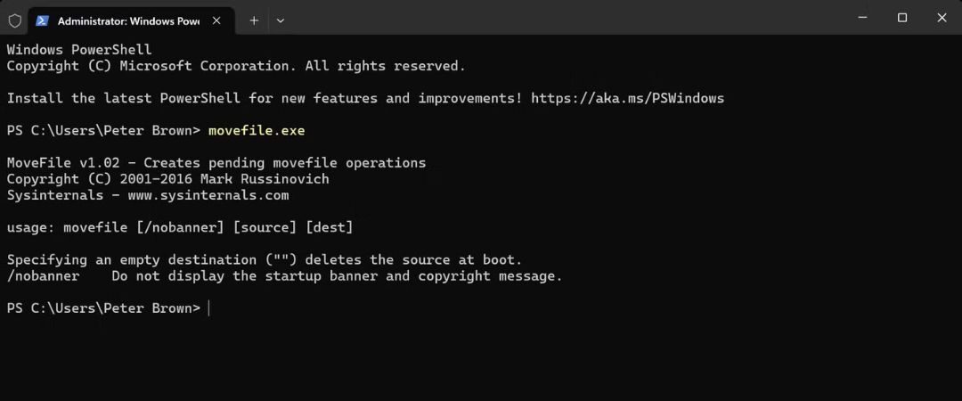962x401 pixels.
Task: Click the PowerShell icon in the tab
Action: (43, 20)
